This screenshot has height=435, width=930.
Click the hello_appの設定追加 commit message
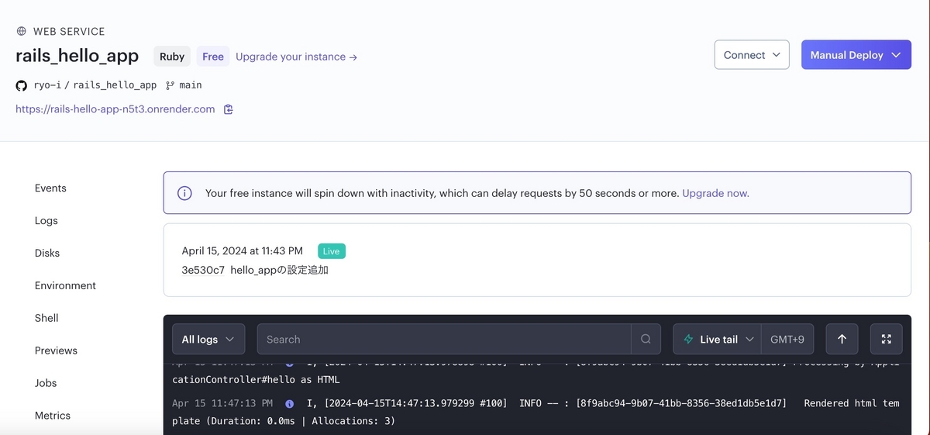coord(280,271)
